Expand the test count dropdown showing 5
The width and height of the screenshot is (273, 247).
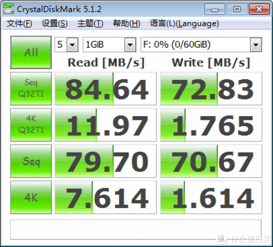[72, 44]
